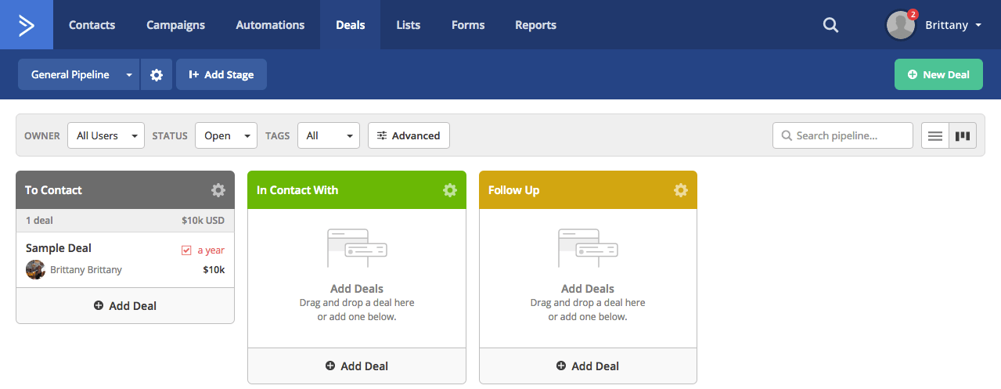The height and width of the screenshot is (389, 1001).
Task: Click the ActiveCampaign logo icon
Action: coord(27,25)
